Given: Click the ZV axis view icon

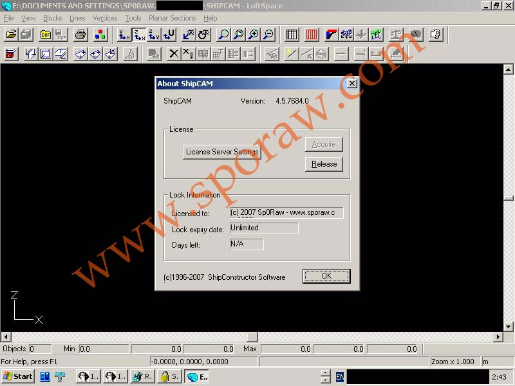Looking at the screenshot, I should coord(154,35).
